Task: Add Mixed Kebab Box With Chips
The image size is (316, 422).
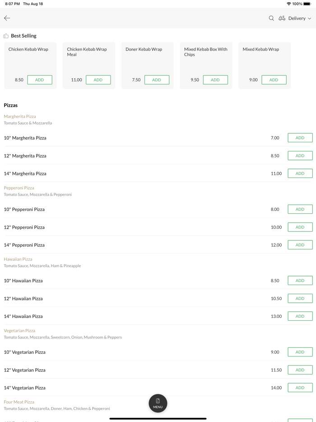Action: (215, 80)
